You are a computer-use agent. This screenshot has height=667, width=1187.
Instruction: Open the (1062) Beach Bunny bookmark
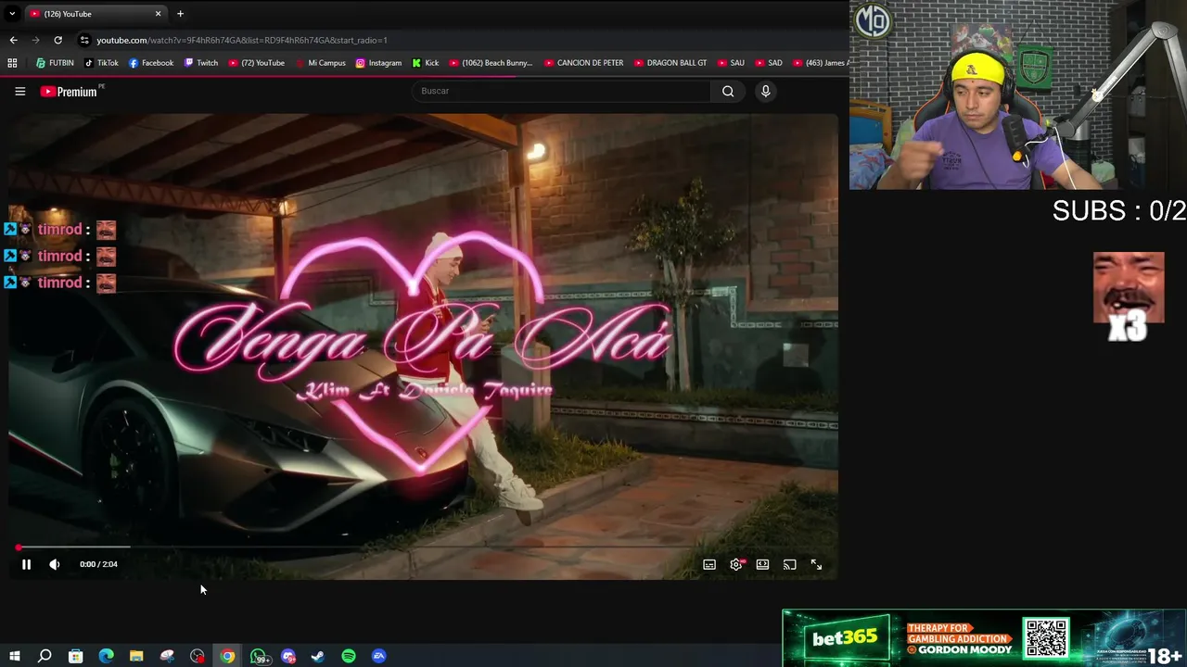(x=491, y=63)
